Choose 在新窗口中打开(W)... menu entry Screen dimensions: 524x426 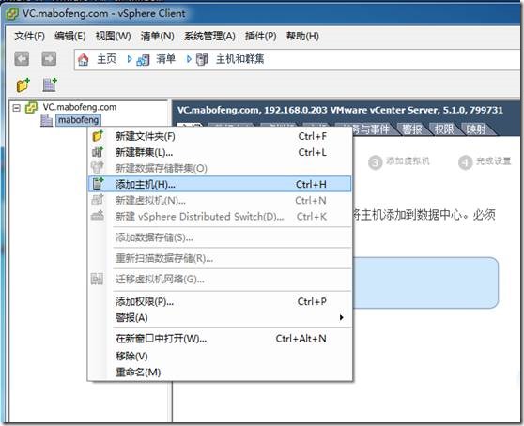pyautogui.click(x=220, y=339)
